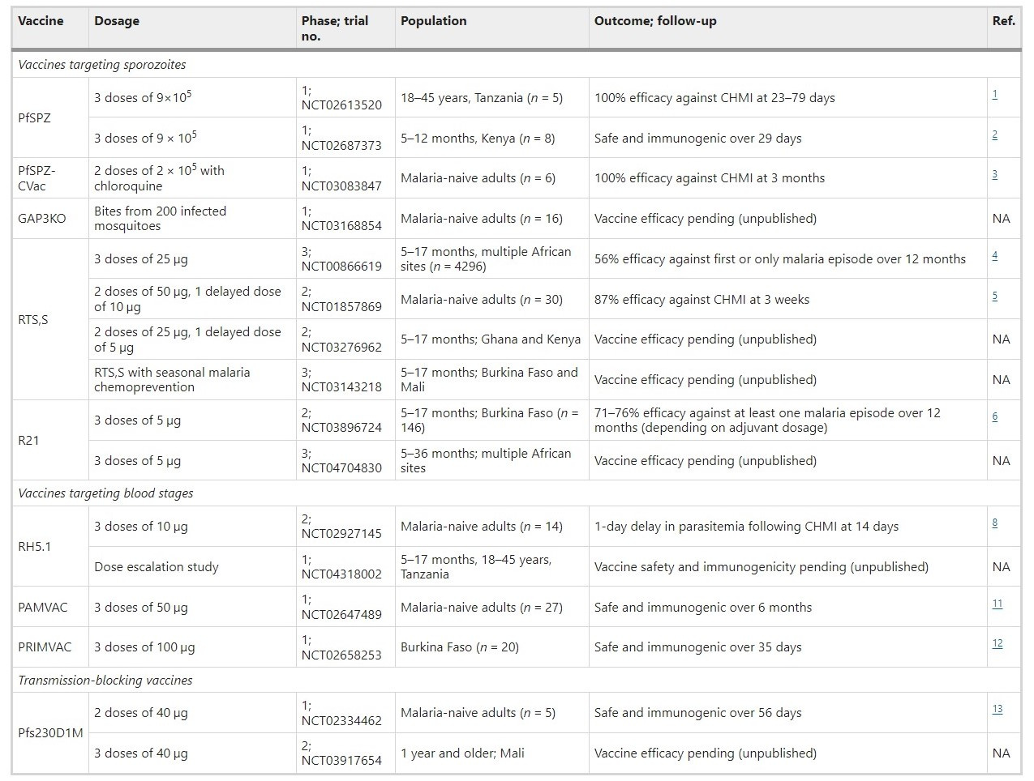Select the Population column header
This screenshot has width=1034, height=781.
pyautogui.click(x=433, y=21)
